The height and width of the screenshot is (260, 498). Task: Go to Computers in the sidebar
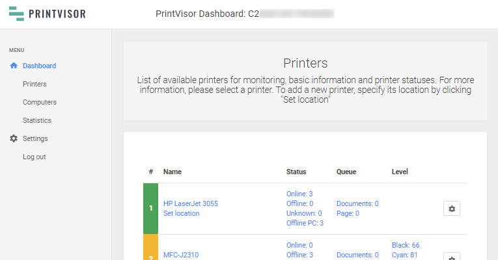[39, 102]
